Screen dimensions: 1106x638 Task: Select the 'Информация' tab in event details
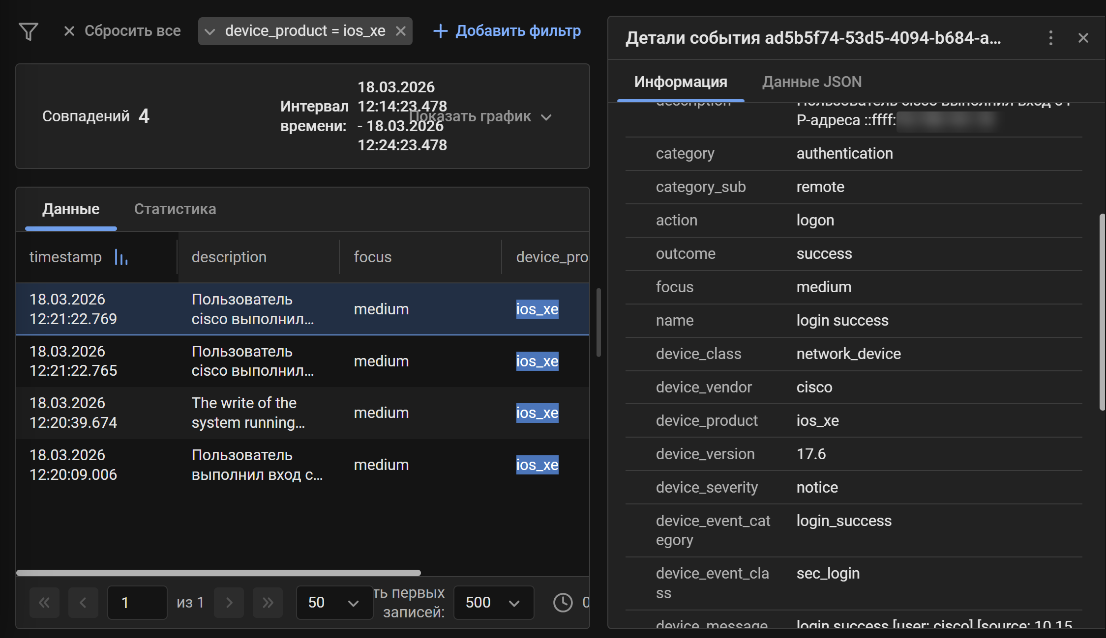(x=680, y=82)
